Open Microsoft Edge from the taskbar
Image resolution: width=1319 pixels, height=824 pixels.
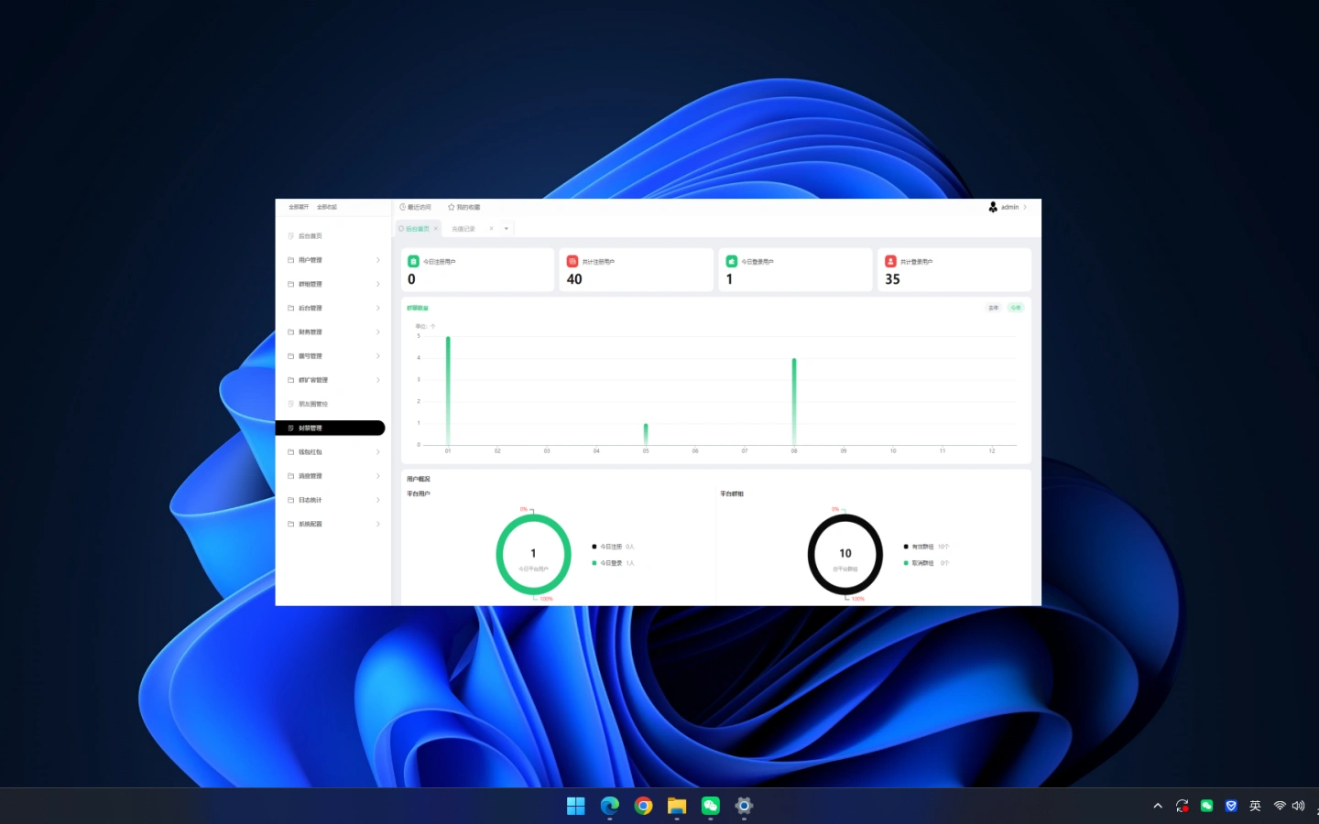[x=610, y=806]
